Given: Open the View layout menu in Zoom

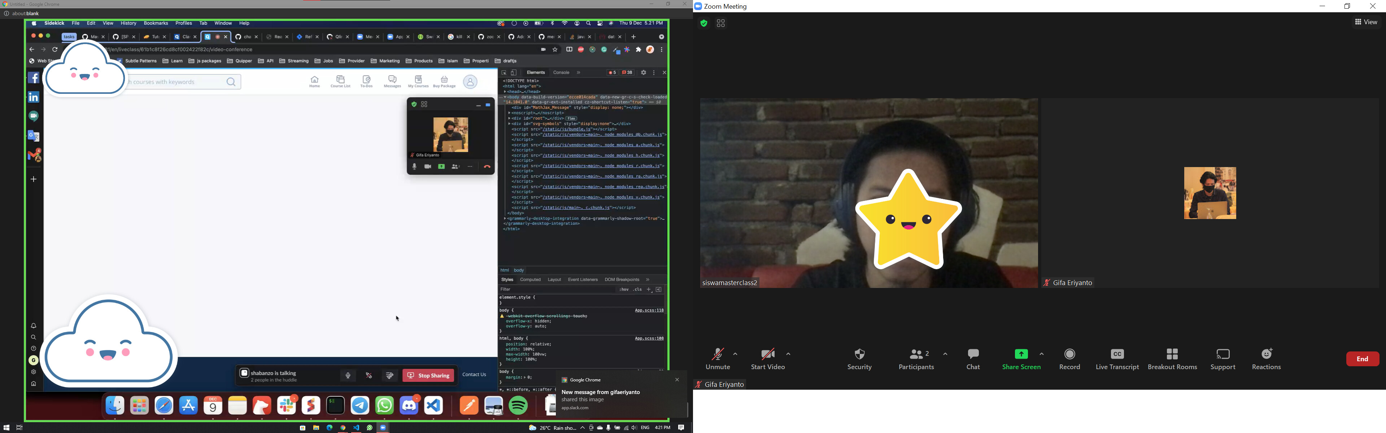Looking at the screenshot, I should [1365, 23].
